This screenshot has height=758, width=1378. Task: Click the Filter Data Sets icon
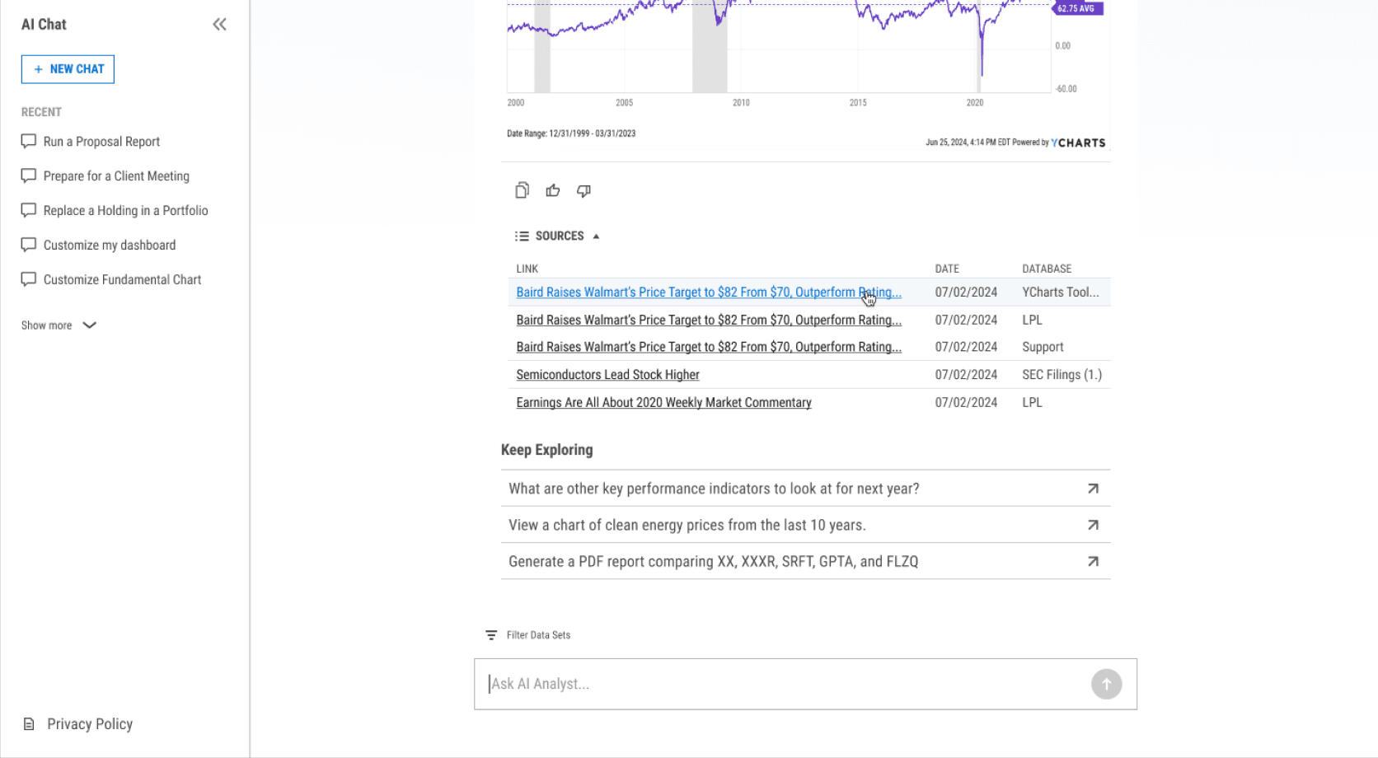[x=491, y=635]
